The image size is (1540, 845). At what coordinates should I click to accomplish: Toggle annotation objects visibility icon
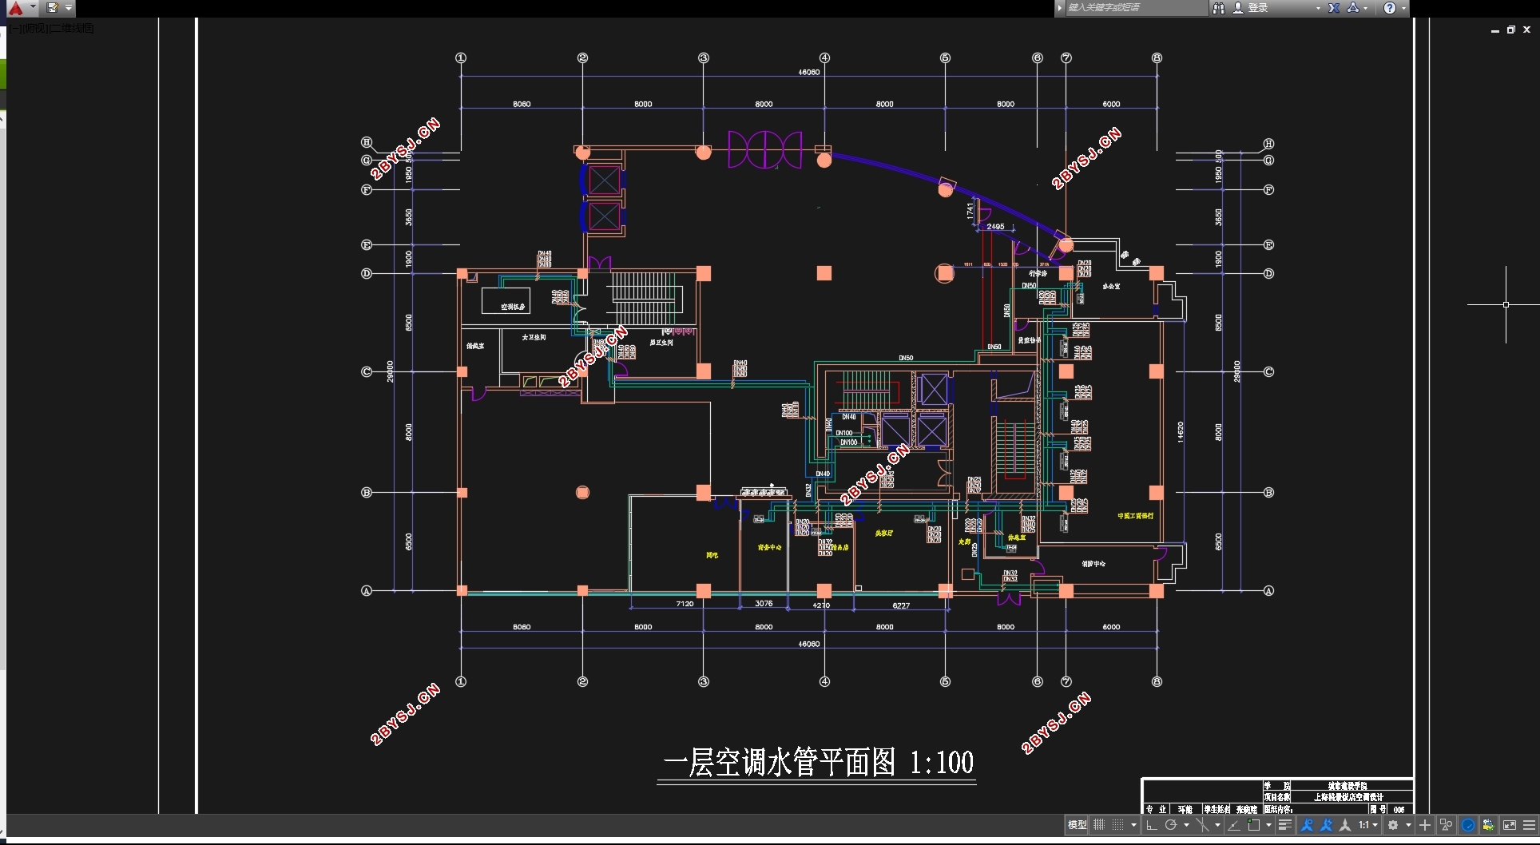point(1307,825)
